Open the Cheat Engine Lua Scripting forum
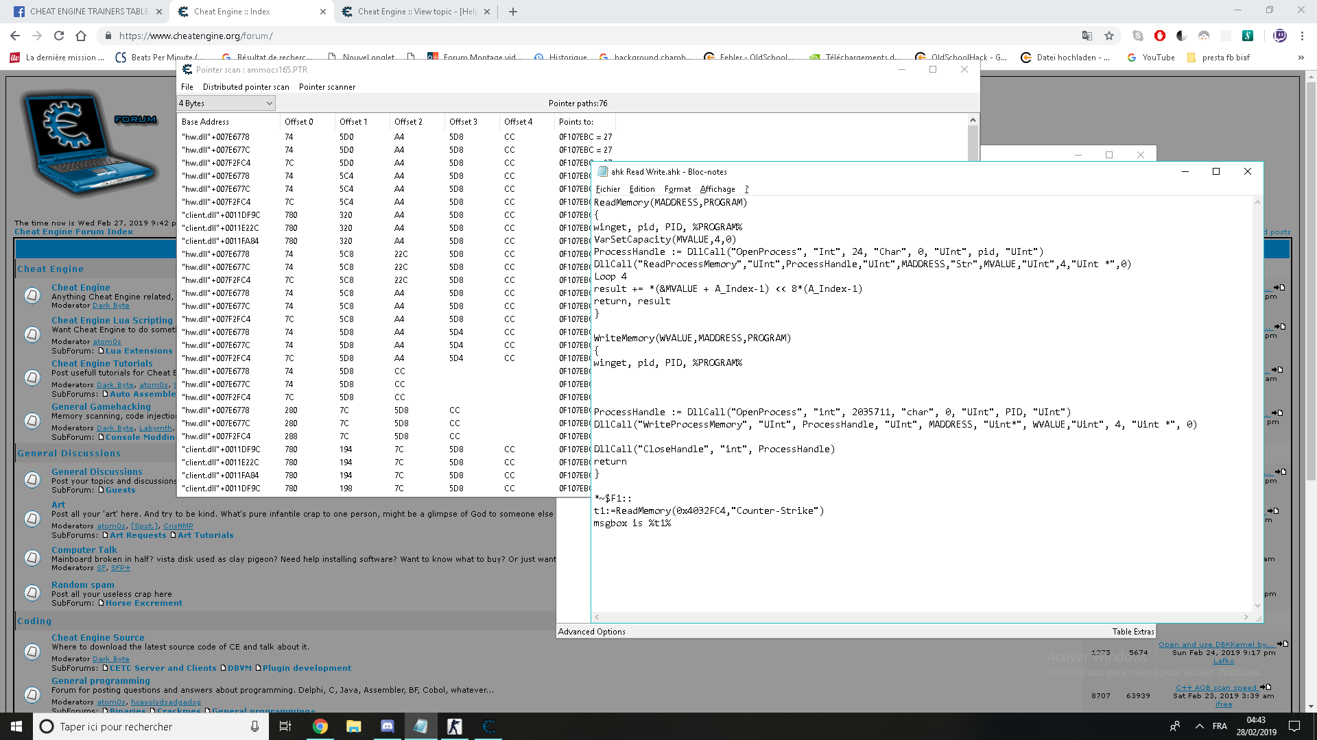Screen dimensions: 1317x740 pyautogui.click(x=112, y=320)
